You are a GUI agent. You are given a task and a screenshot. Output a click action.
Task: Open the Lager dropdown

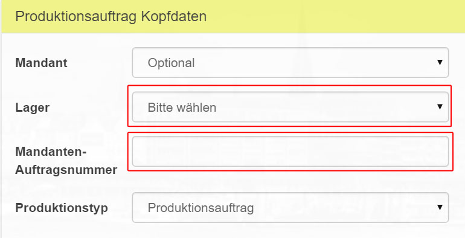point(290,107)
